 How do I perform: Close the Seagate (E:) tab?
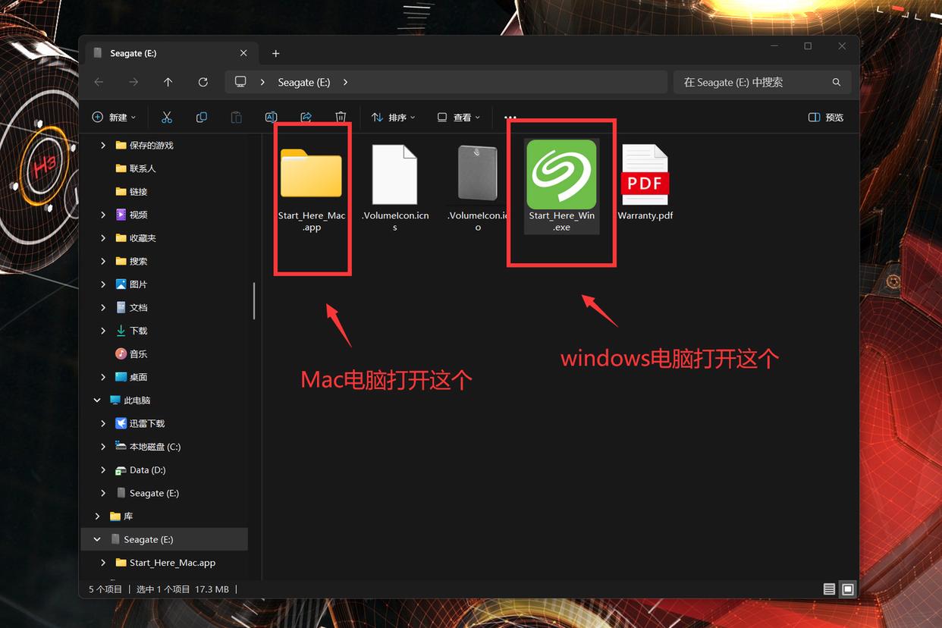[243, 53]
